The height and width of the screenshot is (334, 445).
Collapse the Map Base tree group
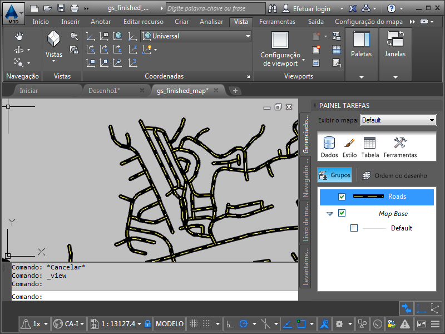[330, 214]
